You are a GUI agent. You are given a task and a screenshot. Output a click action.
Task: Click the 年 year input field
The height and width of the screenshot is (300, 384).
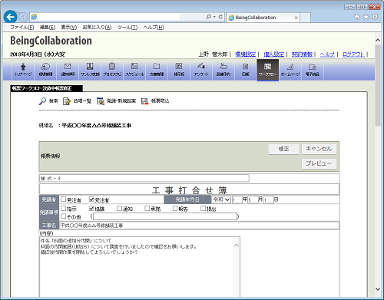pos(237,199)
